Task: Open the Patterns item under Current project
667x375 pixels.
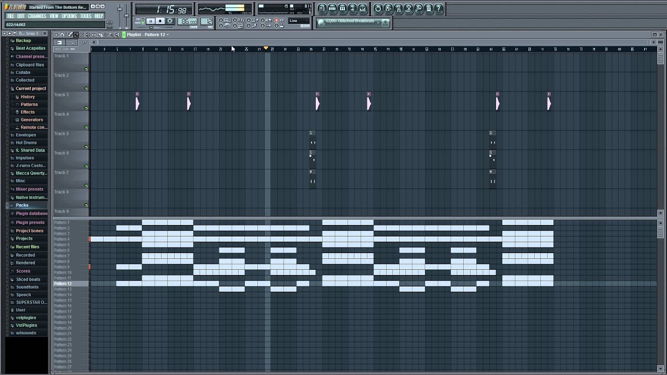Action: tap(29, 104)
